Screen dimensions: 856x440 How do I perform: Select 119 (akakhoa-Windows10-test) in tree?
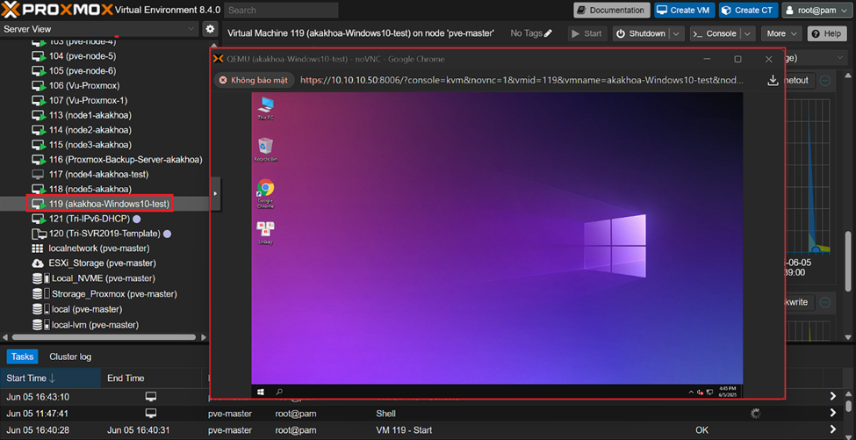coord(109,204)
